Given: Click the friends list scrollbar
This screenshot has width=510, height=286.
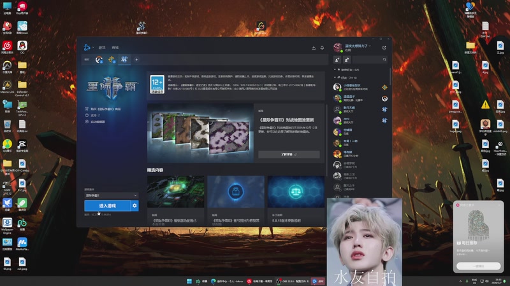Looking at the screenshot, I should (390, 76).
